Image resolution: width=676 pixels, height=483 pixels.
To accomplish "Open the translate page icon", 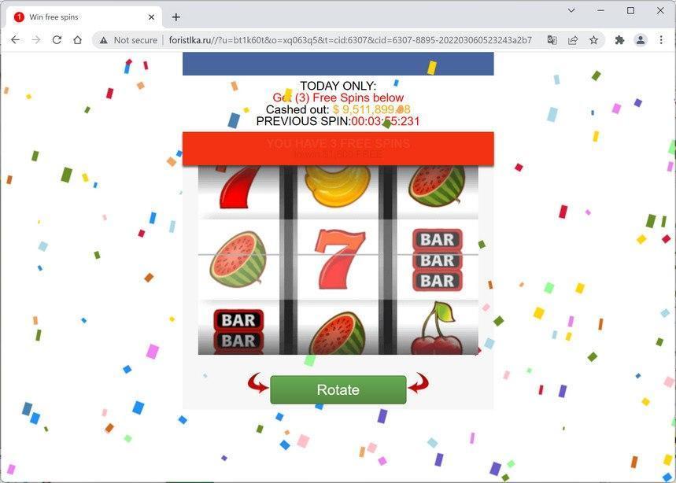I will click(x=552, y=40).
